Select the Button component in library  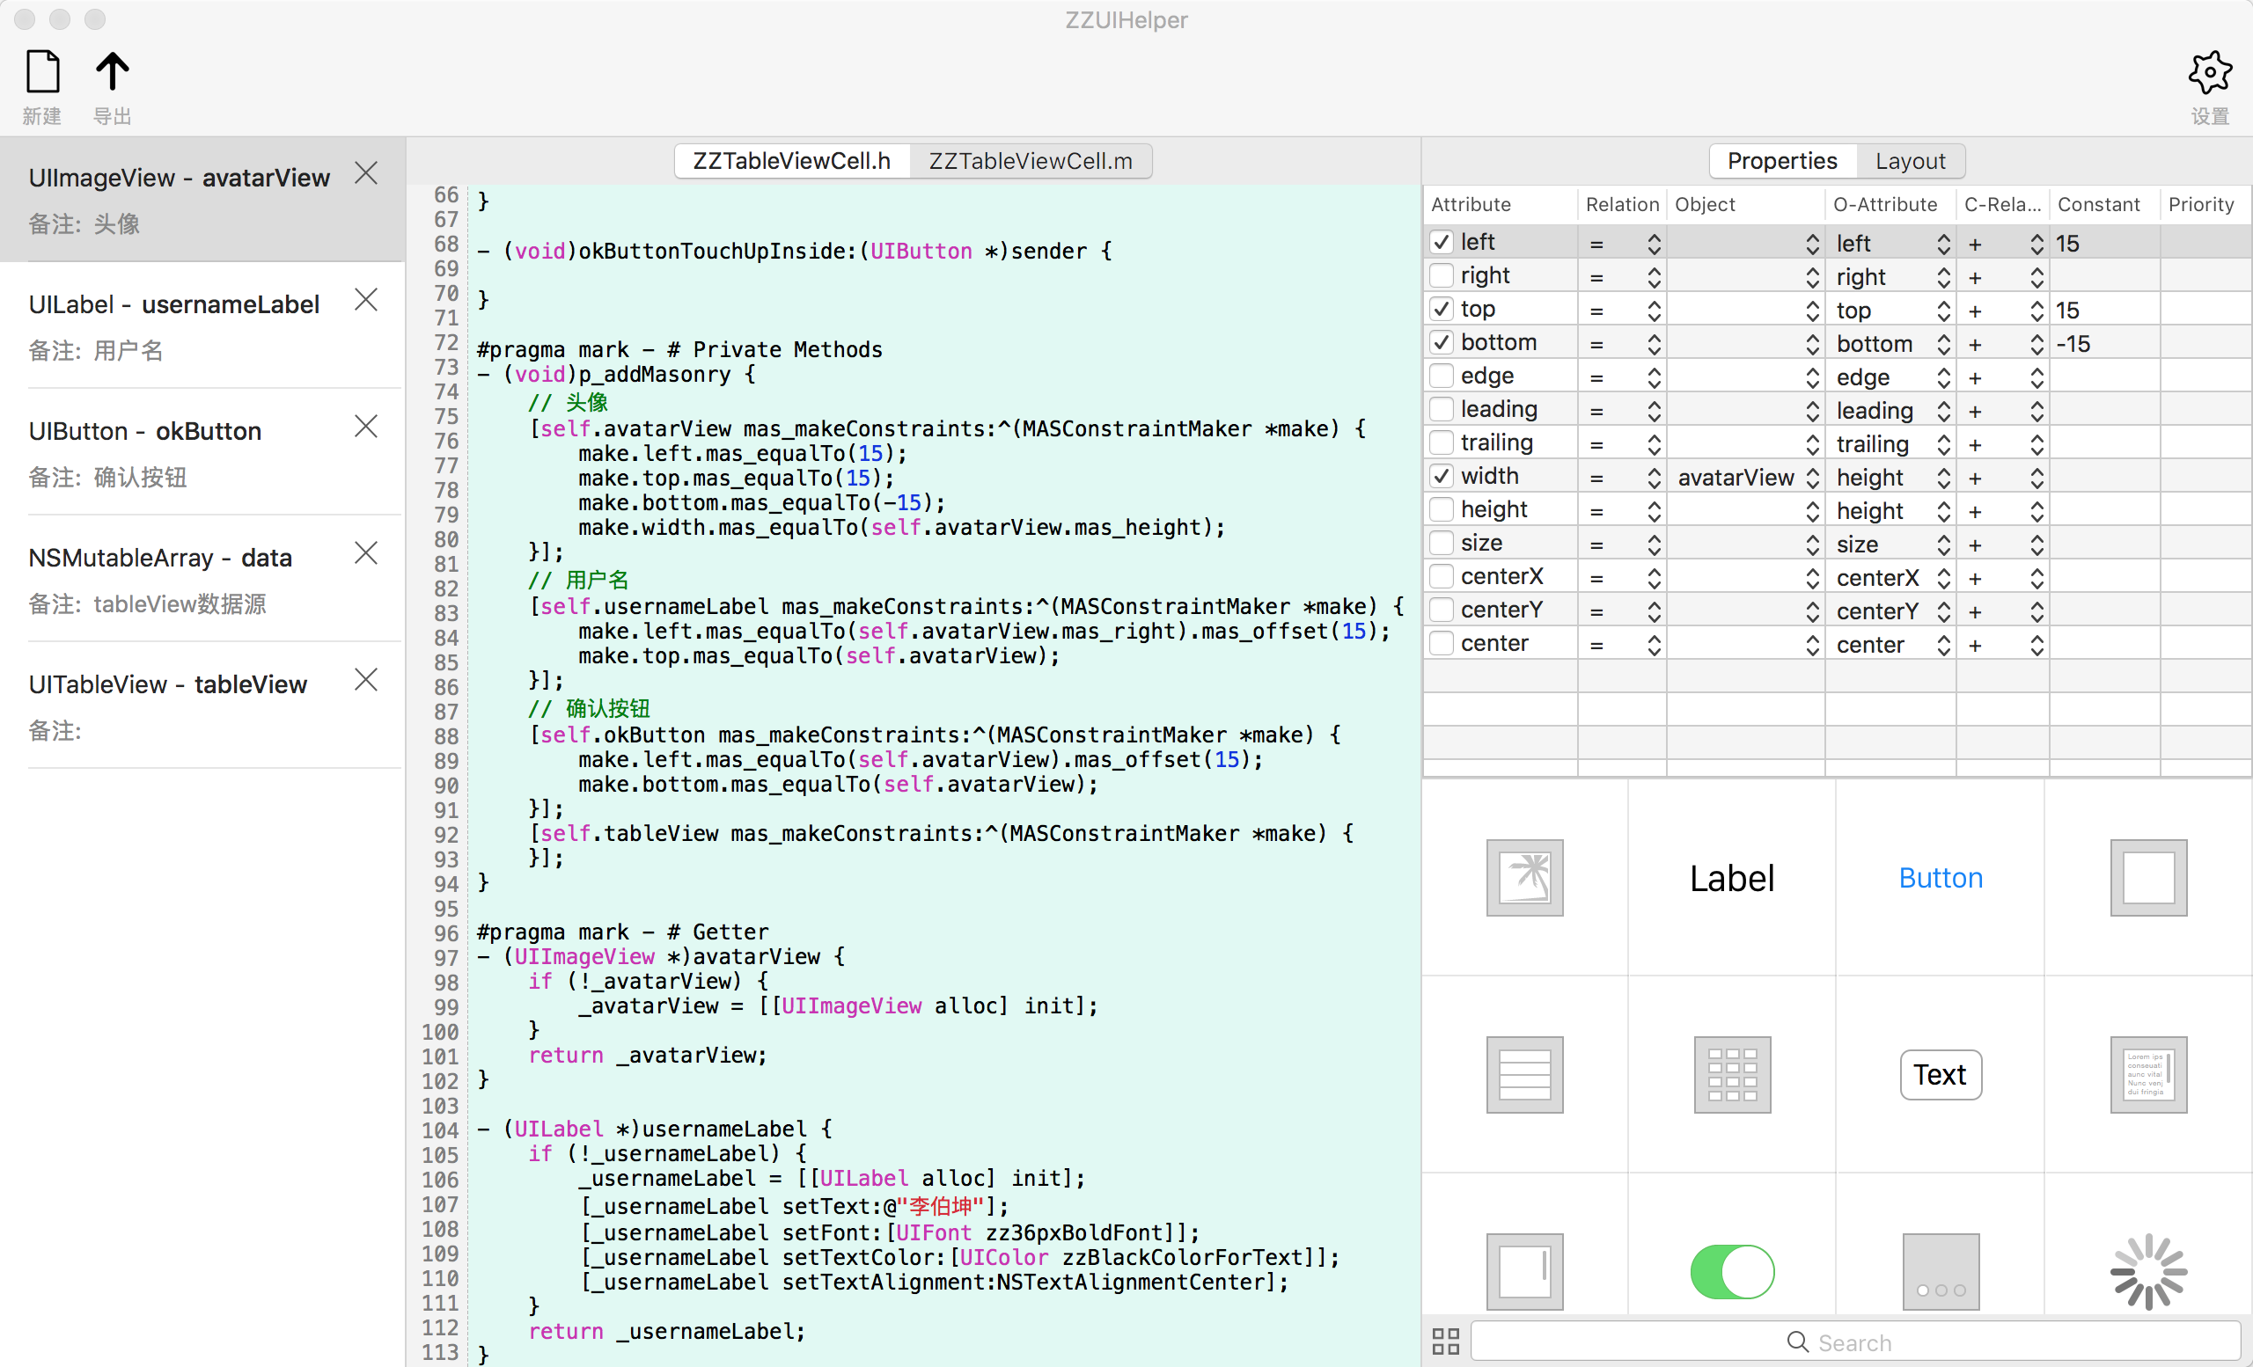tap(1941, 877)
